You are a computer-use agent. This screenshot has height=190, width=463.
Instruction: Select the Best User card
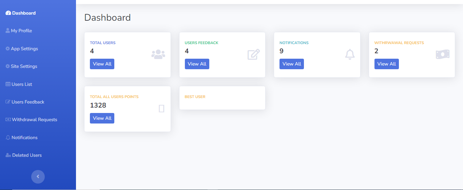(222, 98)
